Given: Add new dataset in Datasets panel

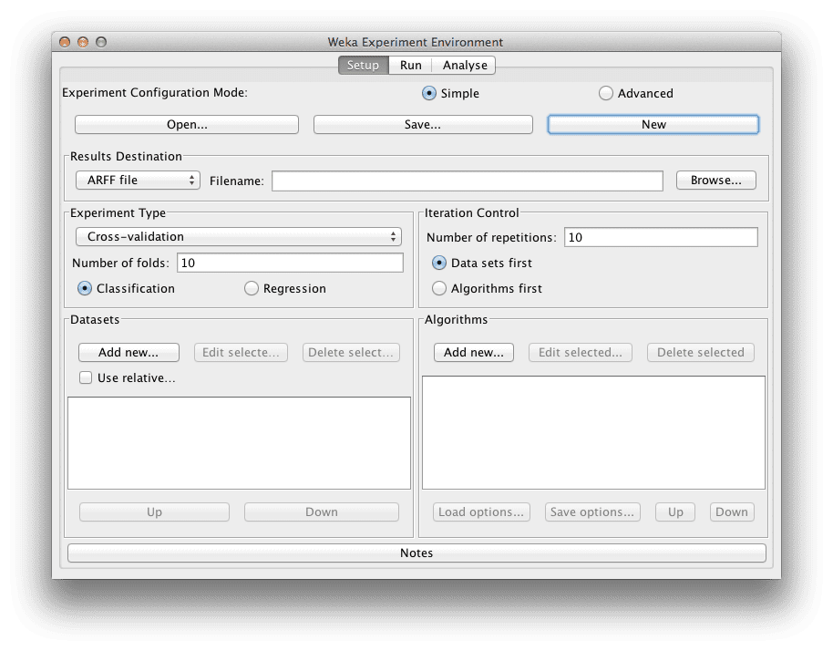Looking at the screenshot, I should click(129, 352).
